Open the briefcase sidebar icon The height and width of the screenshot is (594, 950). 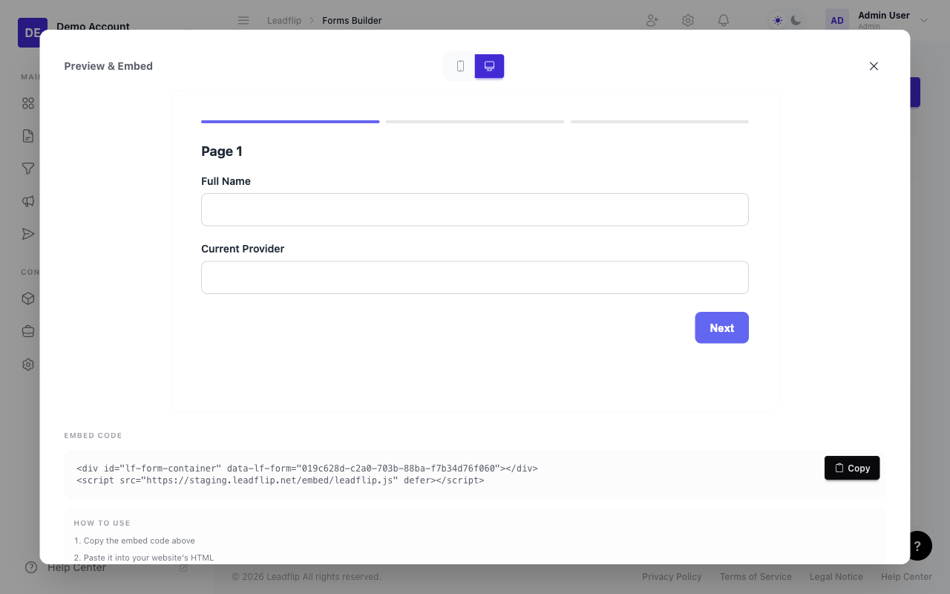pos(28,331)
